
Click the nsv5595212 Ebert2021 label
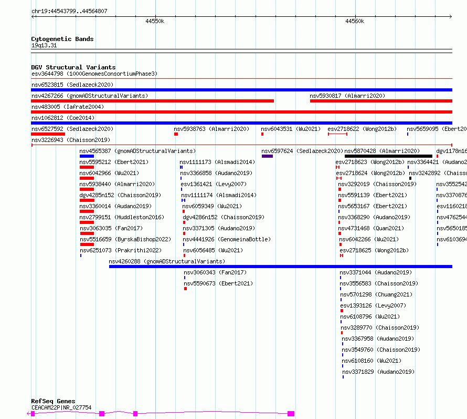pyautogui.click(x=114, y=162)
